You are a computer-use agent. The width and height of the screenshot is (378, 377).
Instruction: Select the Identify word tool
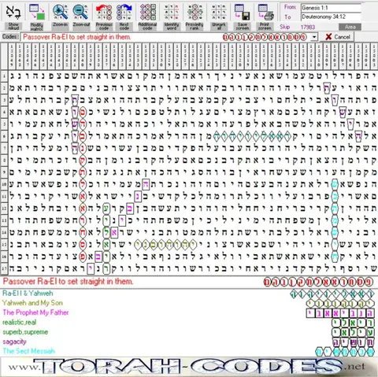coord(171,12)
